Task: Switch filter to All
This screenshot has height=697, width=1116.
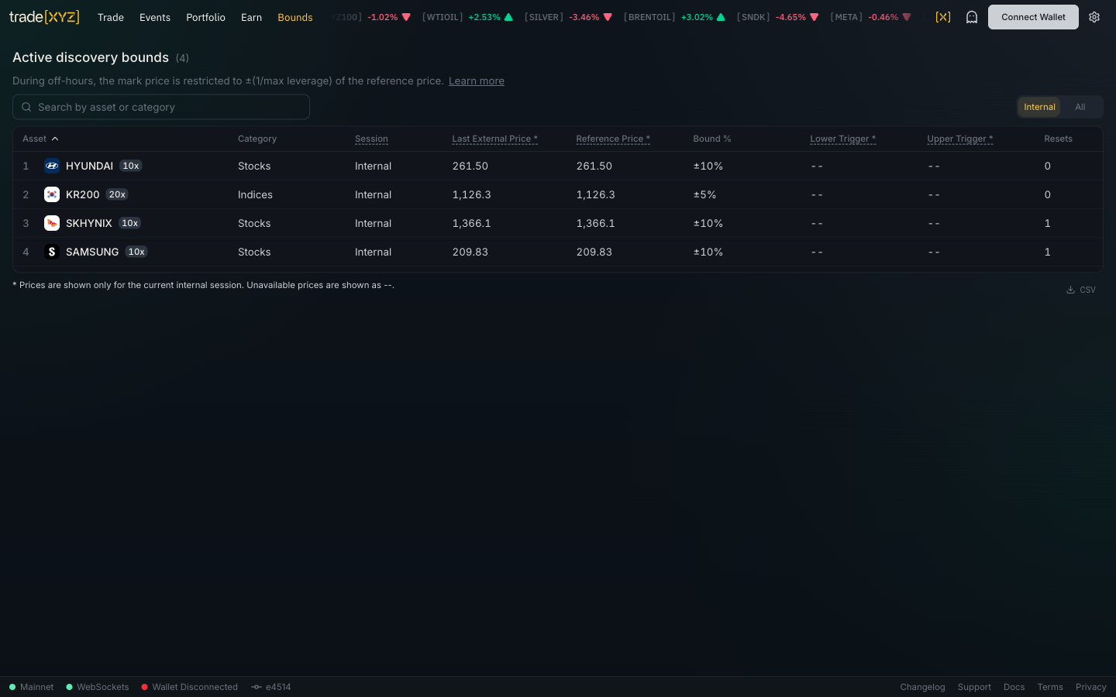Action: click(1080, 107)
